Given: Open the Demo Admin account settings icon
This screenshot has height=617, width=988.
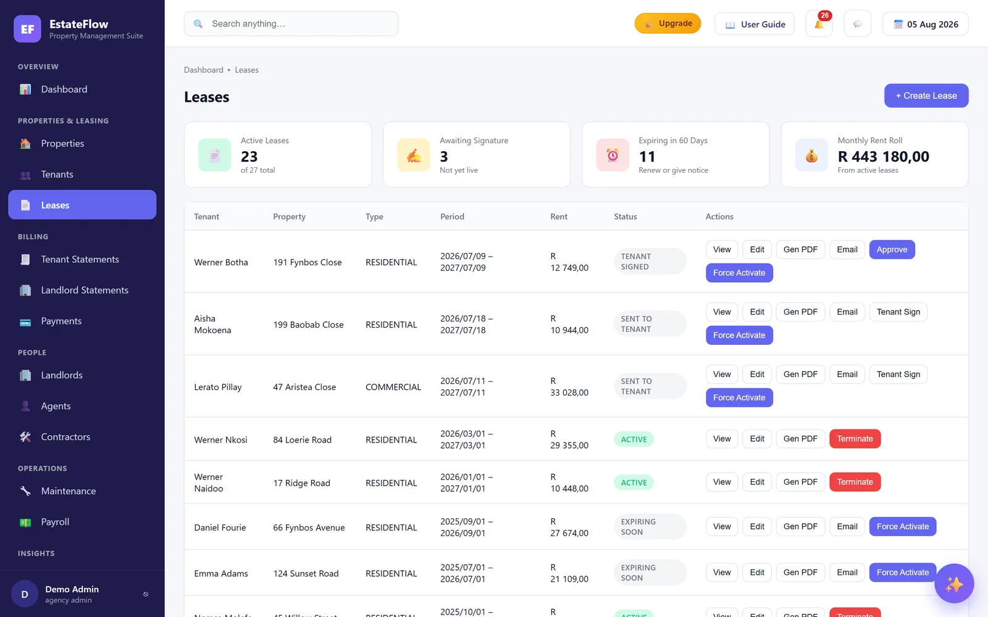Looking at the screenshot, I should (x=146, y=594).
